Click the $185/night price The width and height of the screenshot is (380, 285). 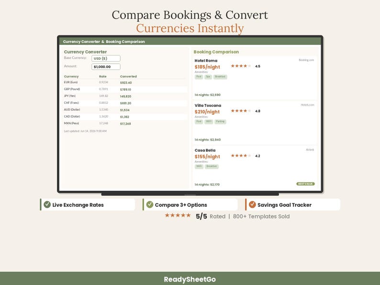tap(207, 67)
